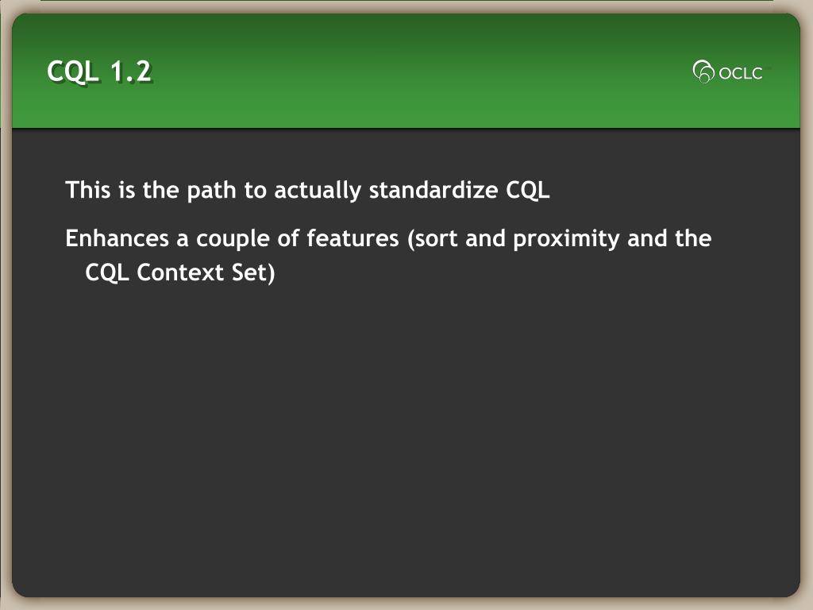
Task: Click empty dark slide body area
Action: point(406,441)
